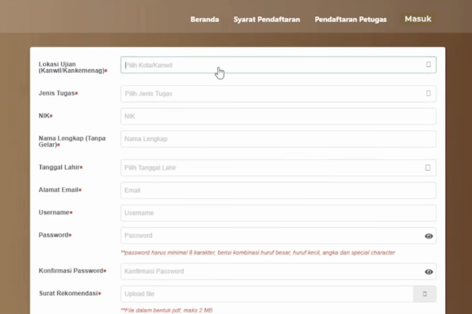Viewport: 472px width, 314px height.
Task: Click the Konfirmasi Password input
Action: (271, 271)
